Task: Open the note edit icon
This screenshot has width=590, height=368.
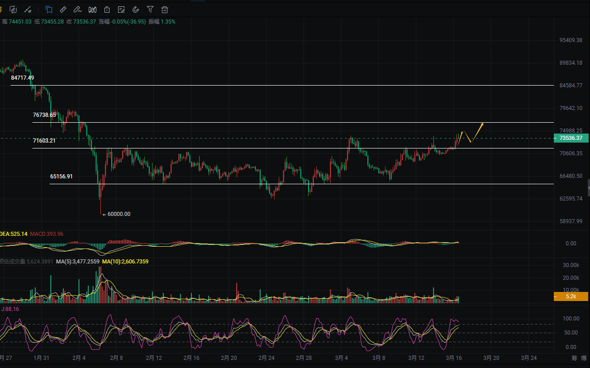Action: [x=121, y=9]
